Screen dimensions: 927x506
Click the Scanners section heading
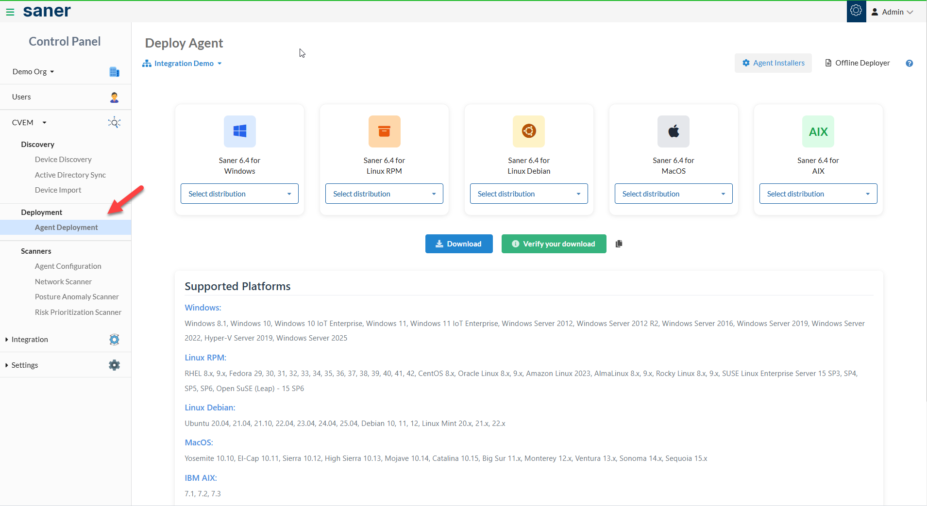click(x=36, y=251)
